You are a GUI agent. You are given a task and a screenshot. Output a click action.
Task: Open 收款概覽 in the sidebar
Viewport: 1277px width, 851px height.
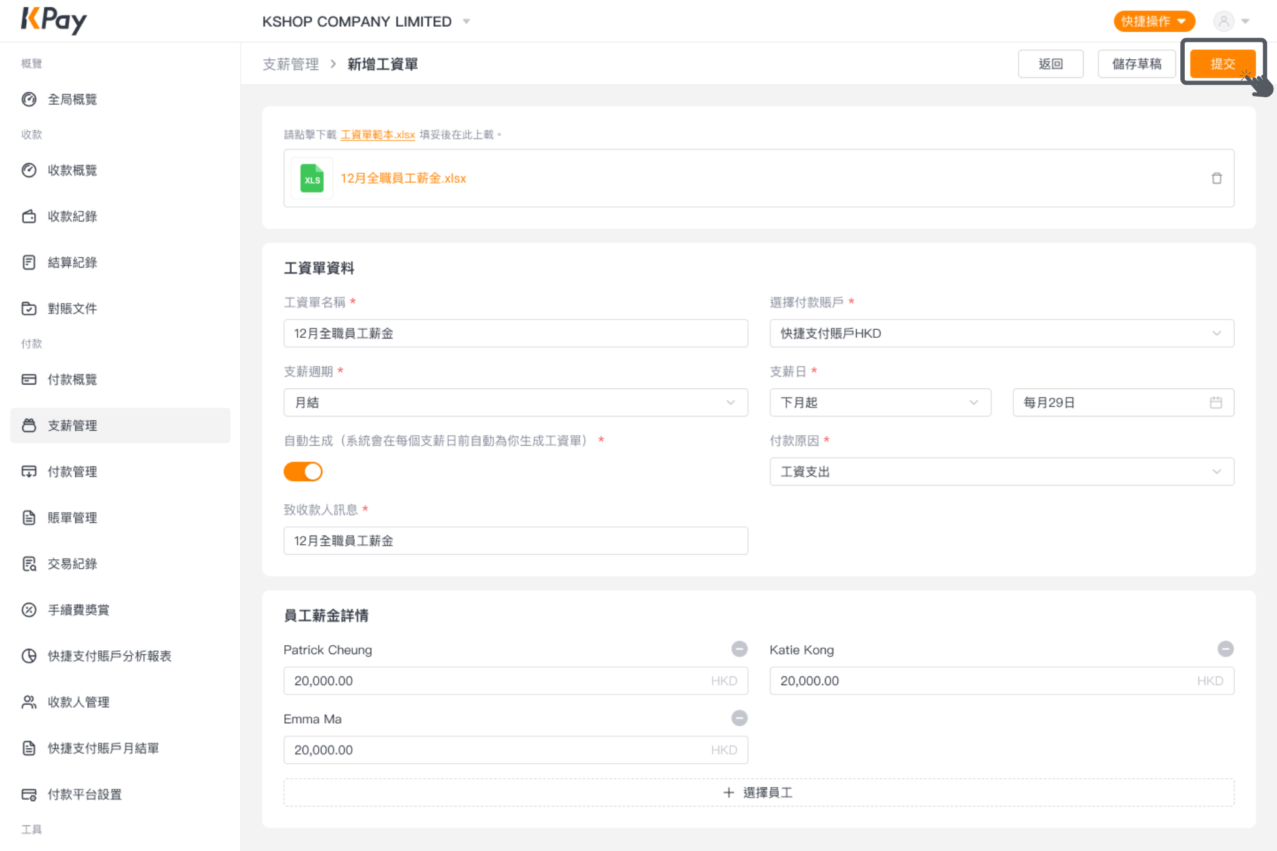120,170
